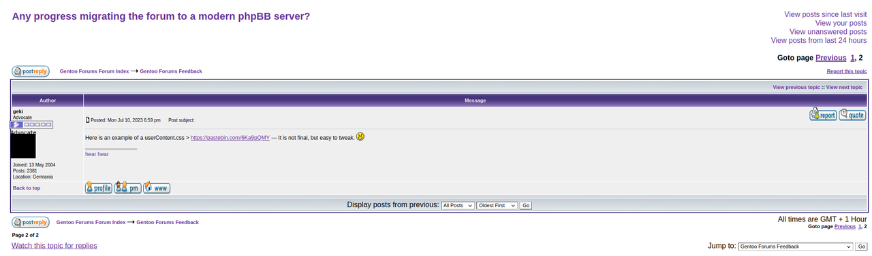872x256 pixels.
Task: Click the report post icon button
Action: click(823, 115)
